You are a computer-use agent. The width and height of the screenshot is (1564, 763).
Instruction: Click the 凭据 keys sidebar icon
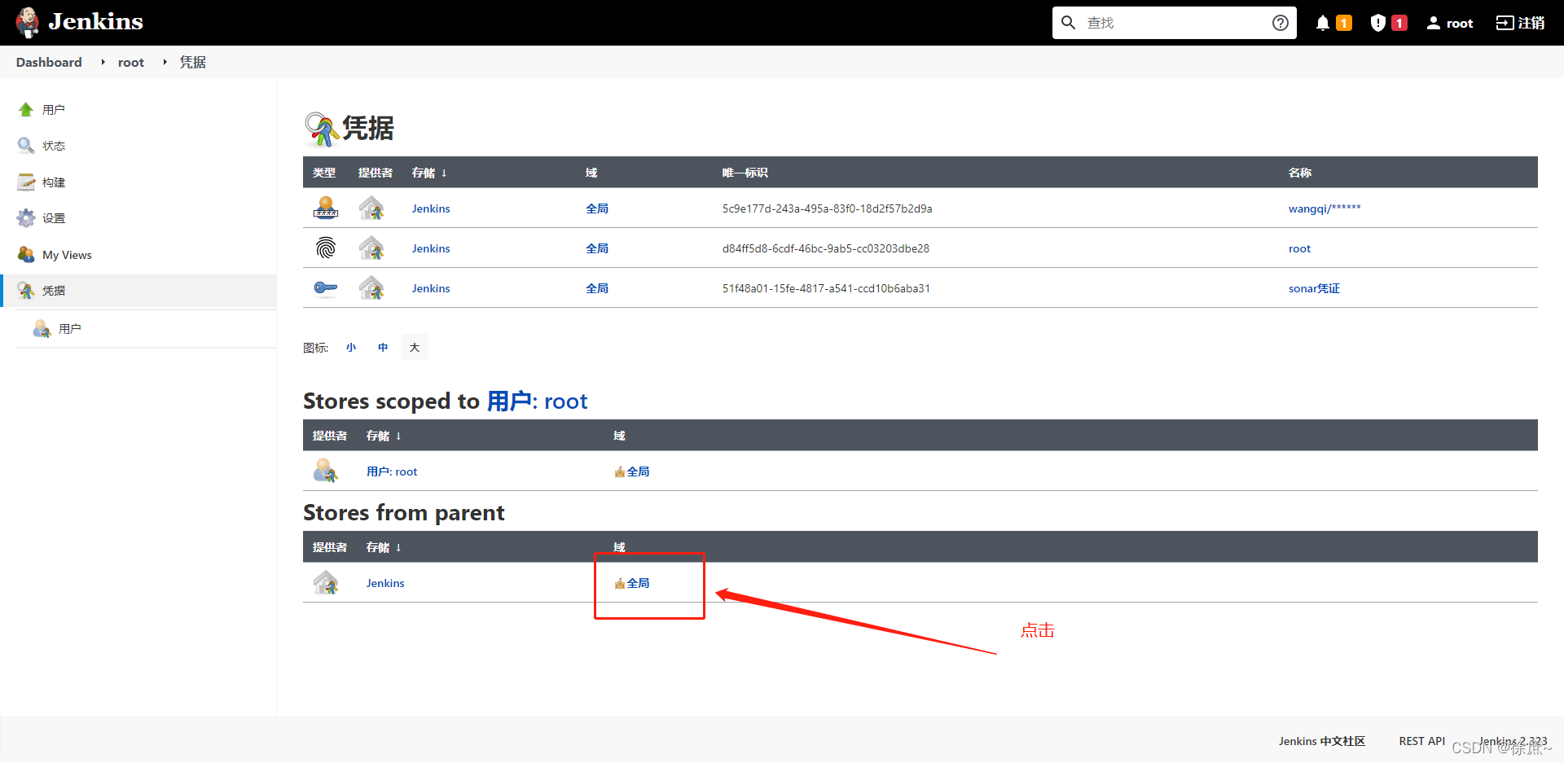tap(26, 291)
